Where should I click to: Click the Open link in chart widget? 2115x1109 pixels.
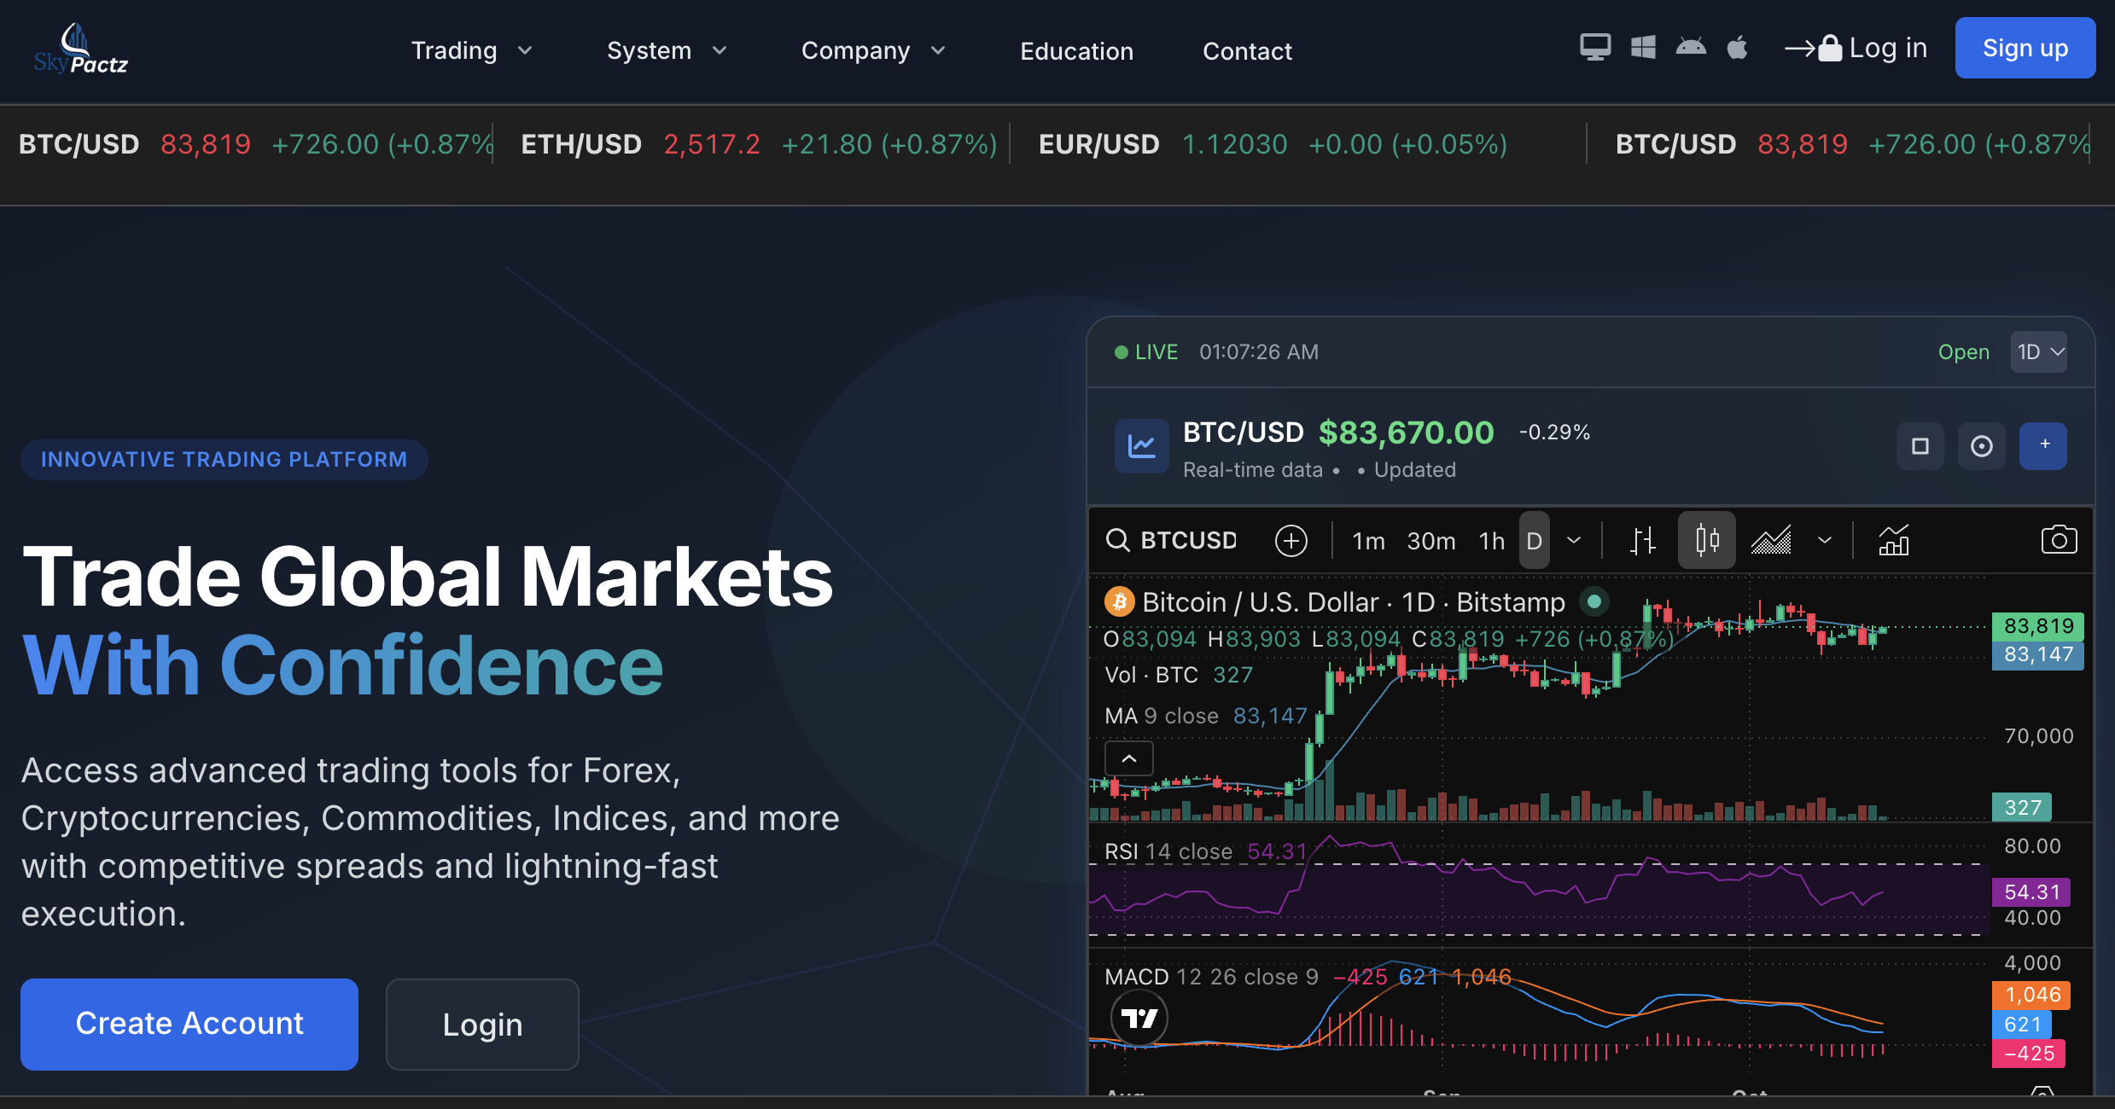pyautogui.click(x=1963, y=352)
